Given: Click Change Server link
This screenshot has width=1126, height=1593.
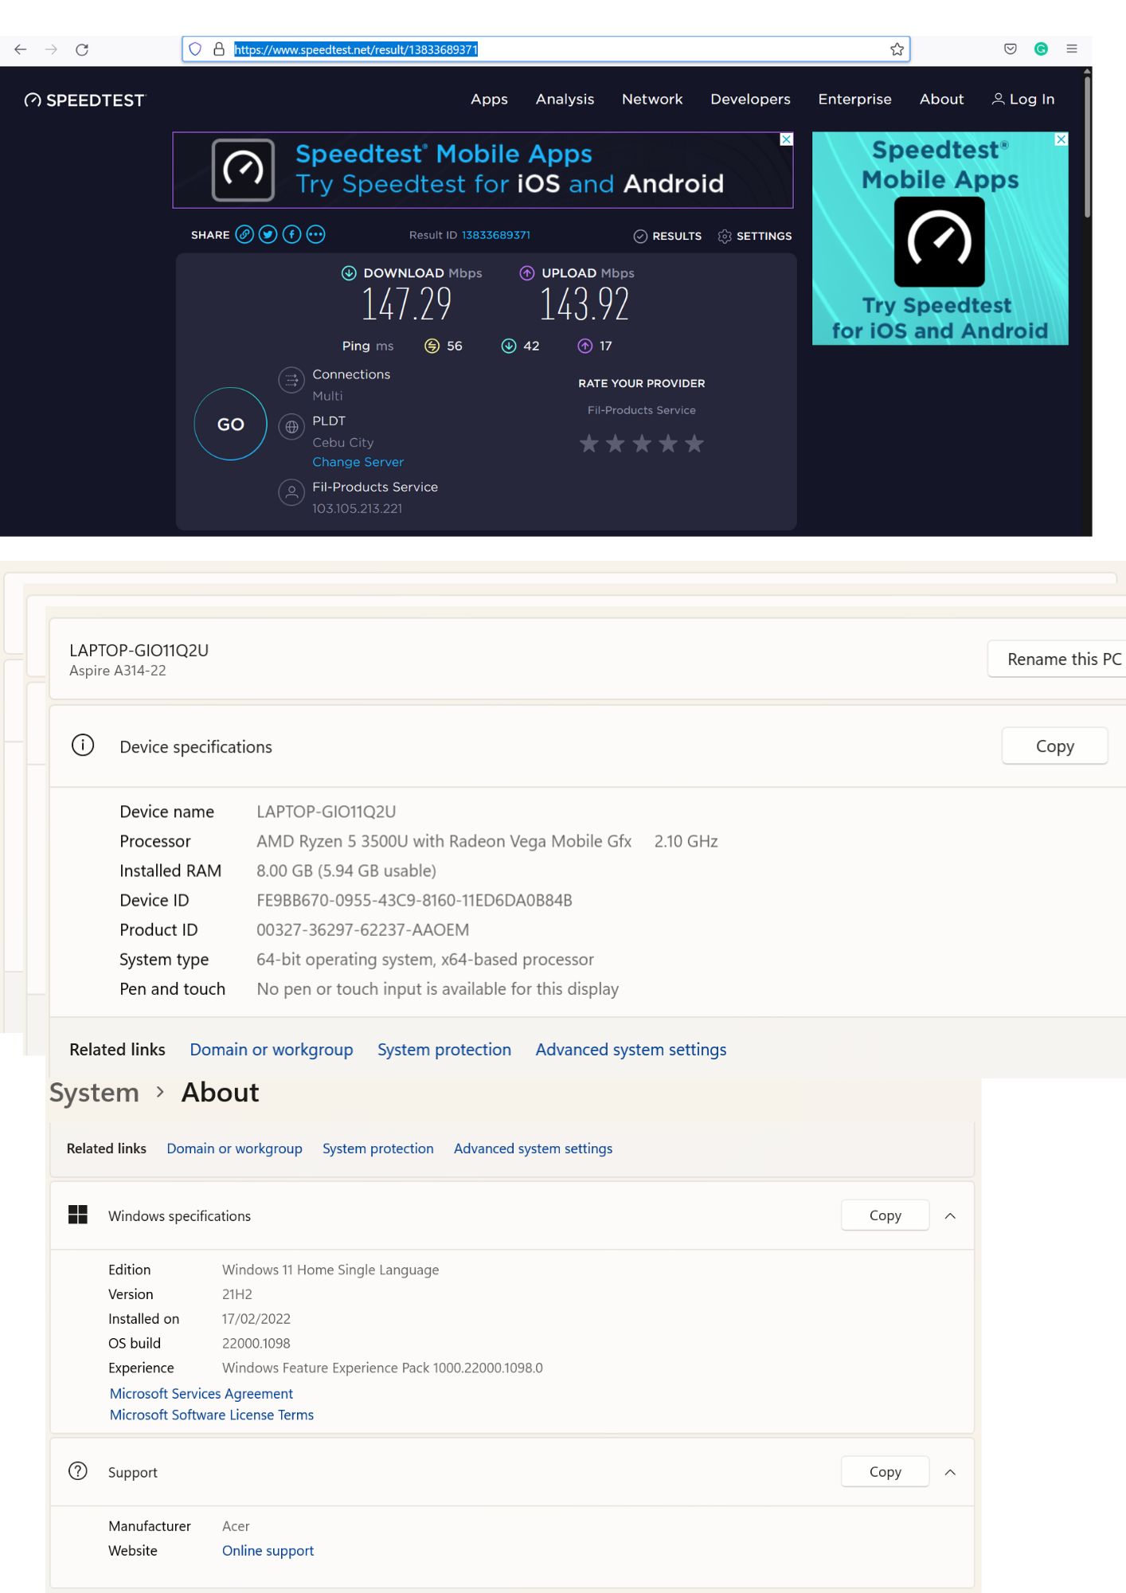Looking at the screenshot, I should (x=358, y=462).
